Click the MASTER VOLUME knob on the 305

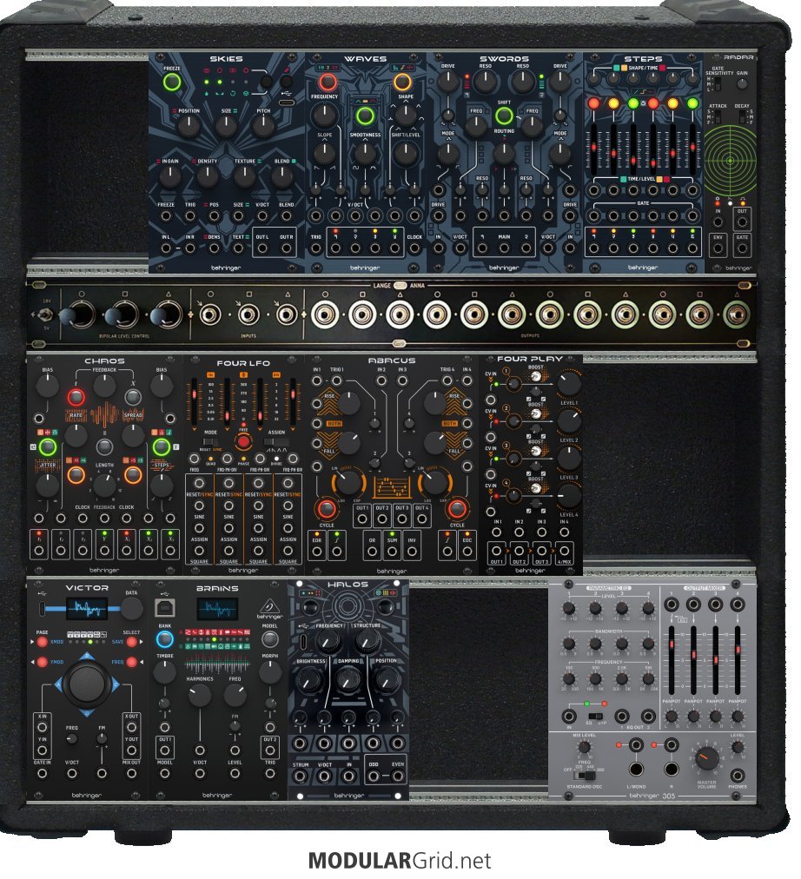[x=706, y=758]
